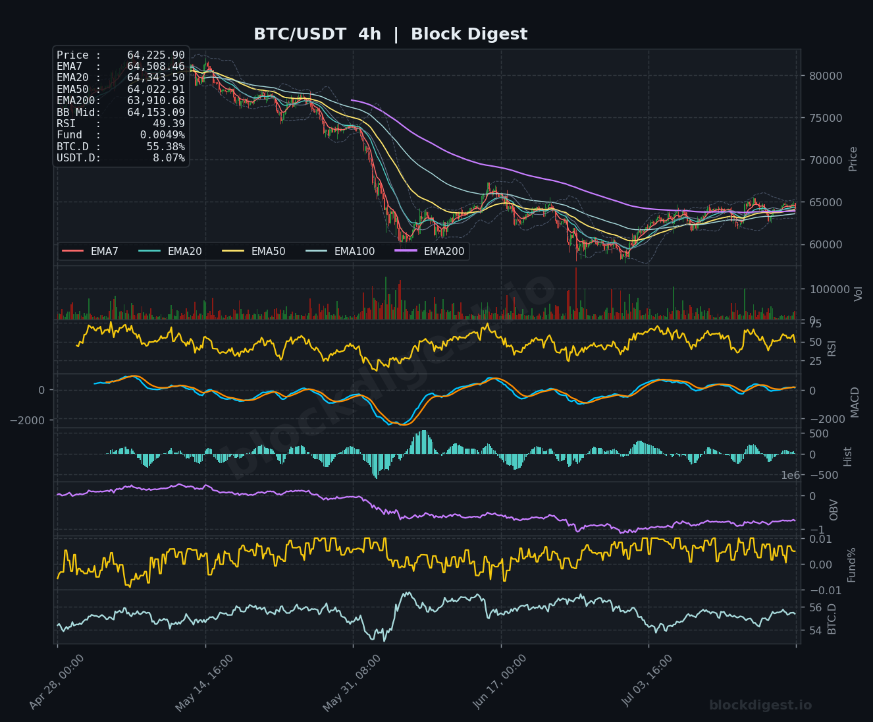Select the "BB Mid: 64,153.09" stats row
873x722 pixels.
pos(120,113)
